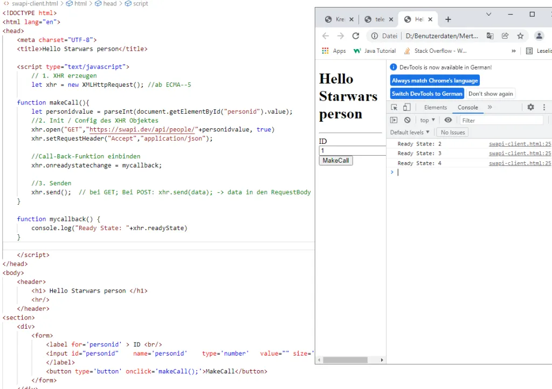Show the console sidebar
552x389 pixels.
[394, 120]
